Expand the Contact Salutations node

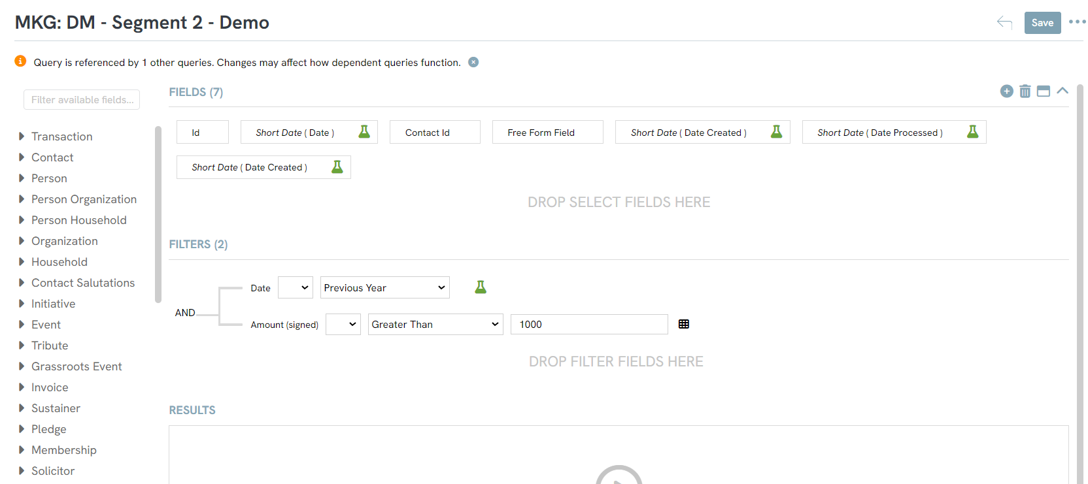pos(22,283)
